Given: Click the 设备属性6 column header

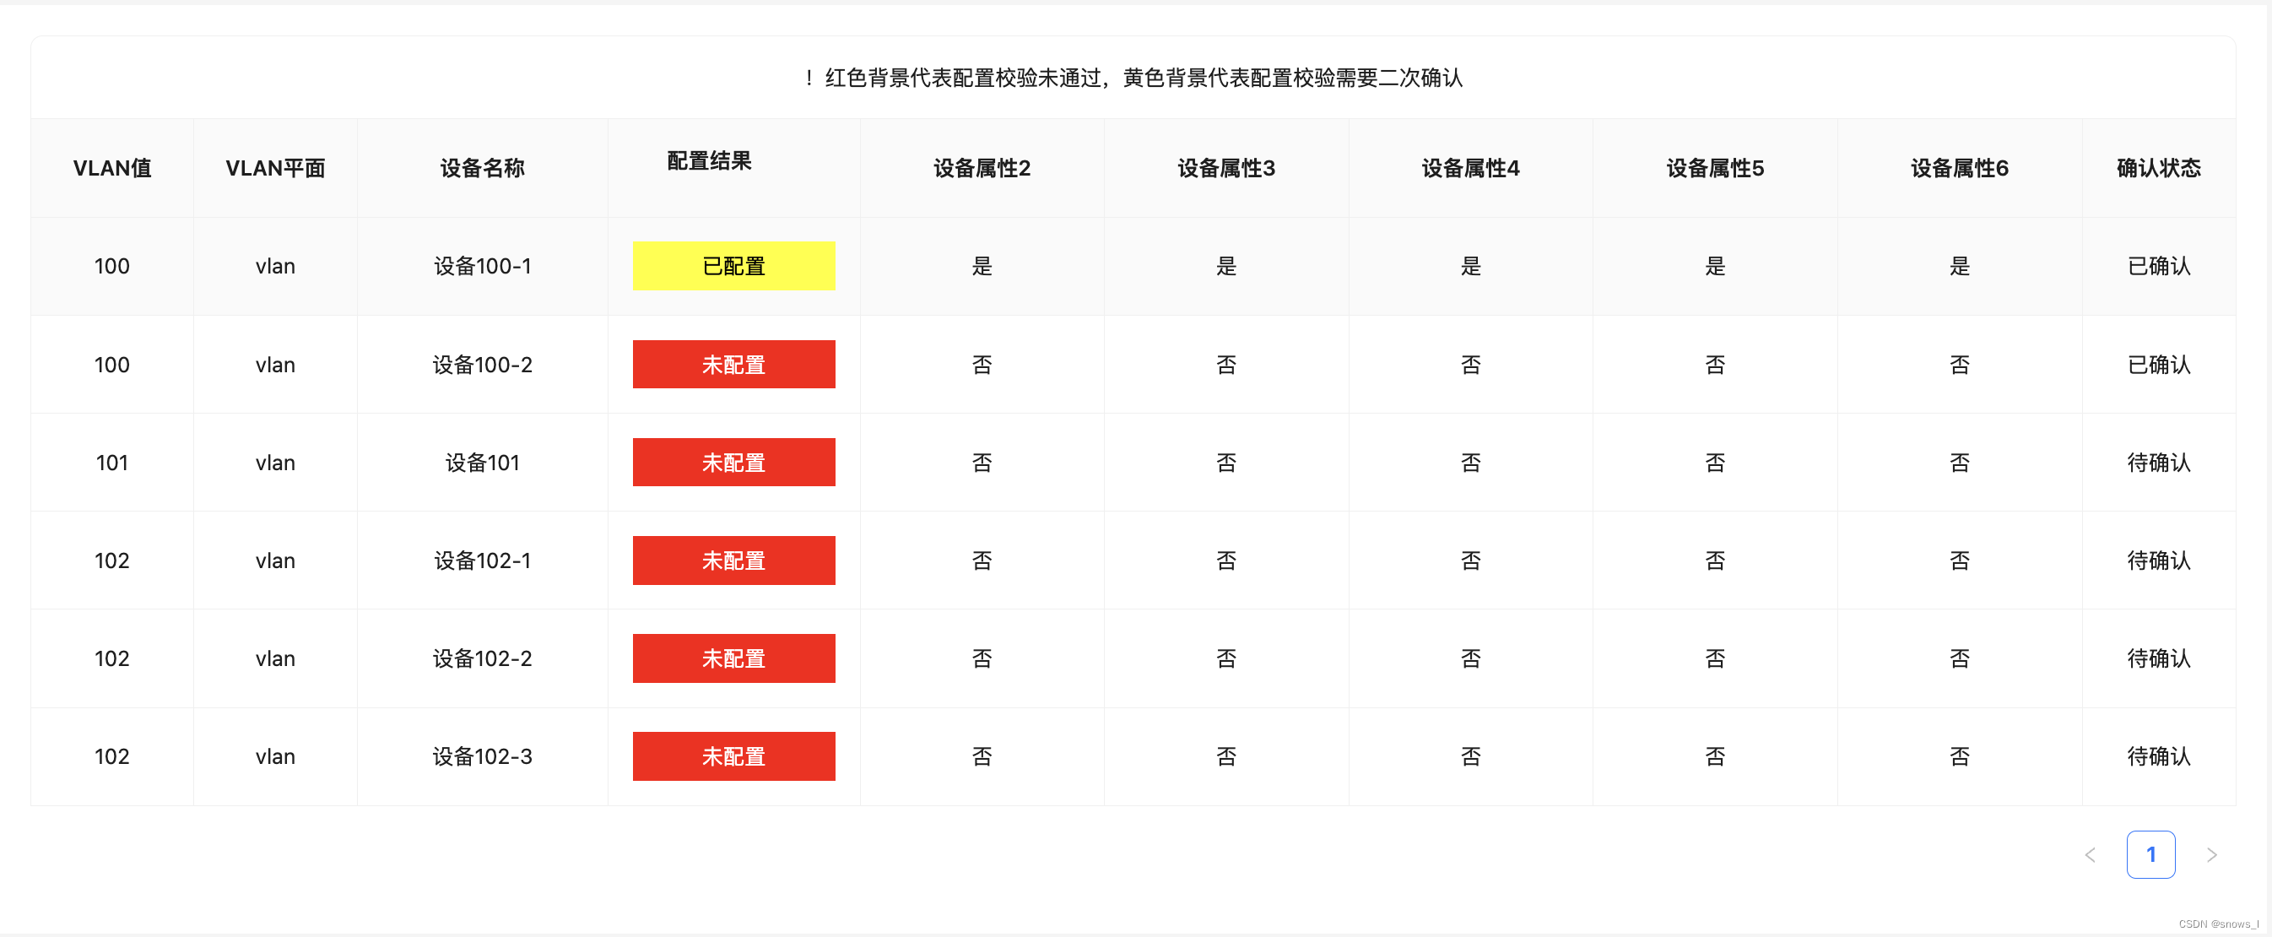Looking at the screenshot, I should click(x=1958, y=168).
